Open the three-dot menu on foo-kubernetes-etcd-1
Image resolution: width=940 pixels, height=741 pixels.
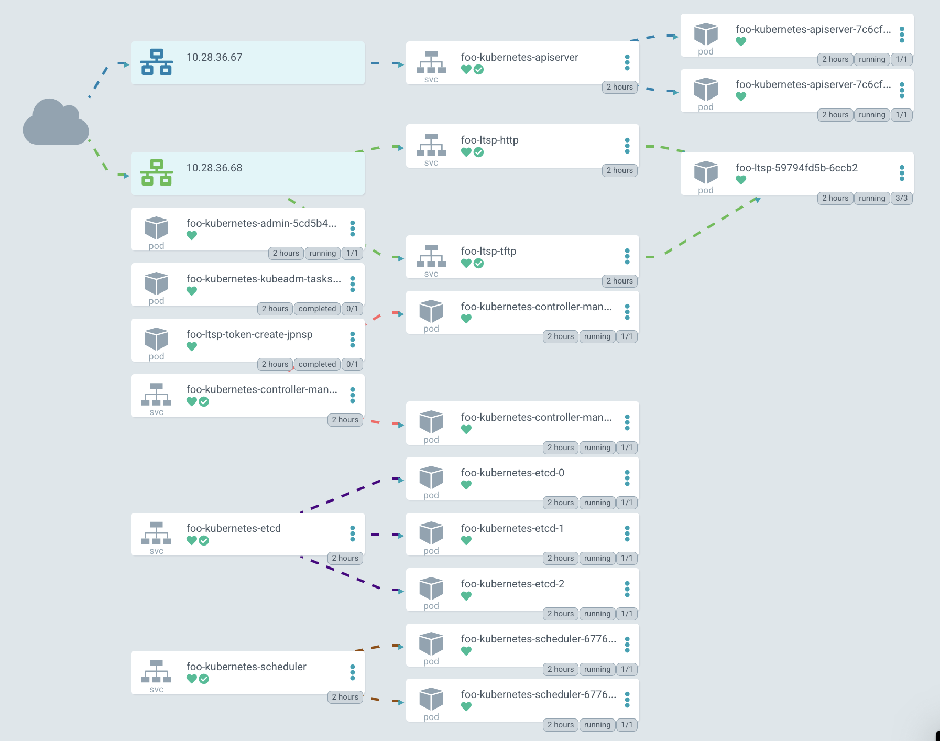click(627, 533)
